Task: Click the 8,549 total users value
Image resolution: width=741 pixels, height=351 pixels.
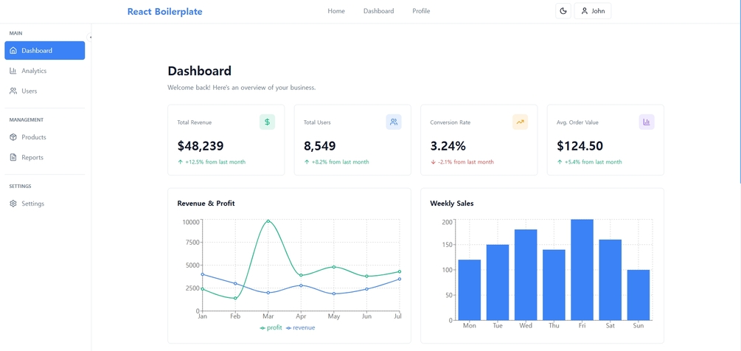Action: pyautogui.click(x=320, y=146)
